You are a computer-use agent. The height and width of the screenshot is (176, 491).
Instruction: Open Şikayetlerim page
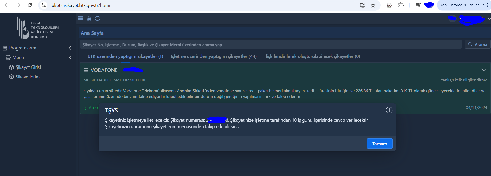(x=28, y=77)
